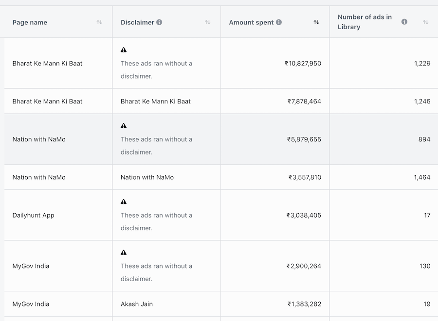Show info for Number of ads column
Screen dimensions: 438x321
[x=404, y=22]
